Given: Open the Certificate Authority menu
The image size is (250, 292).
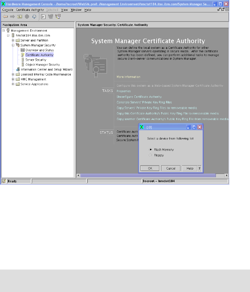Looking at the screenshot, I should 30,10.
